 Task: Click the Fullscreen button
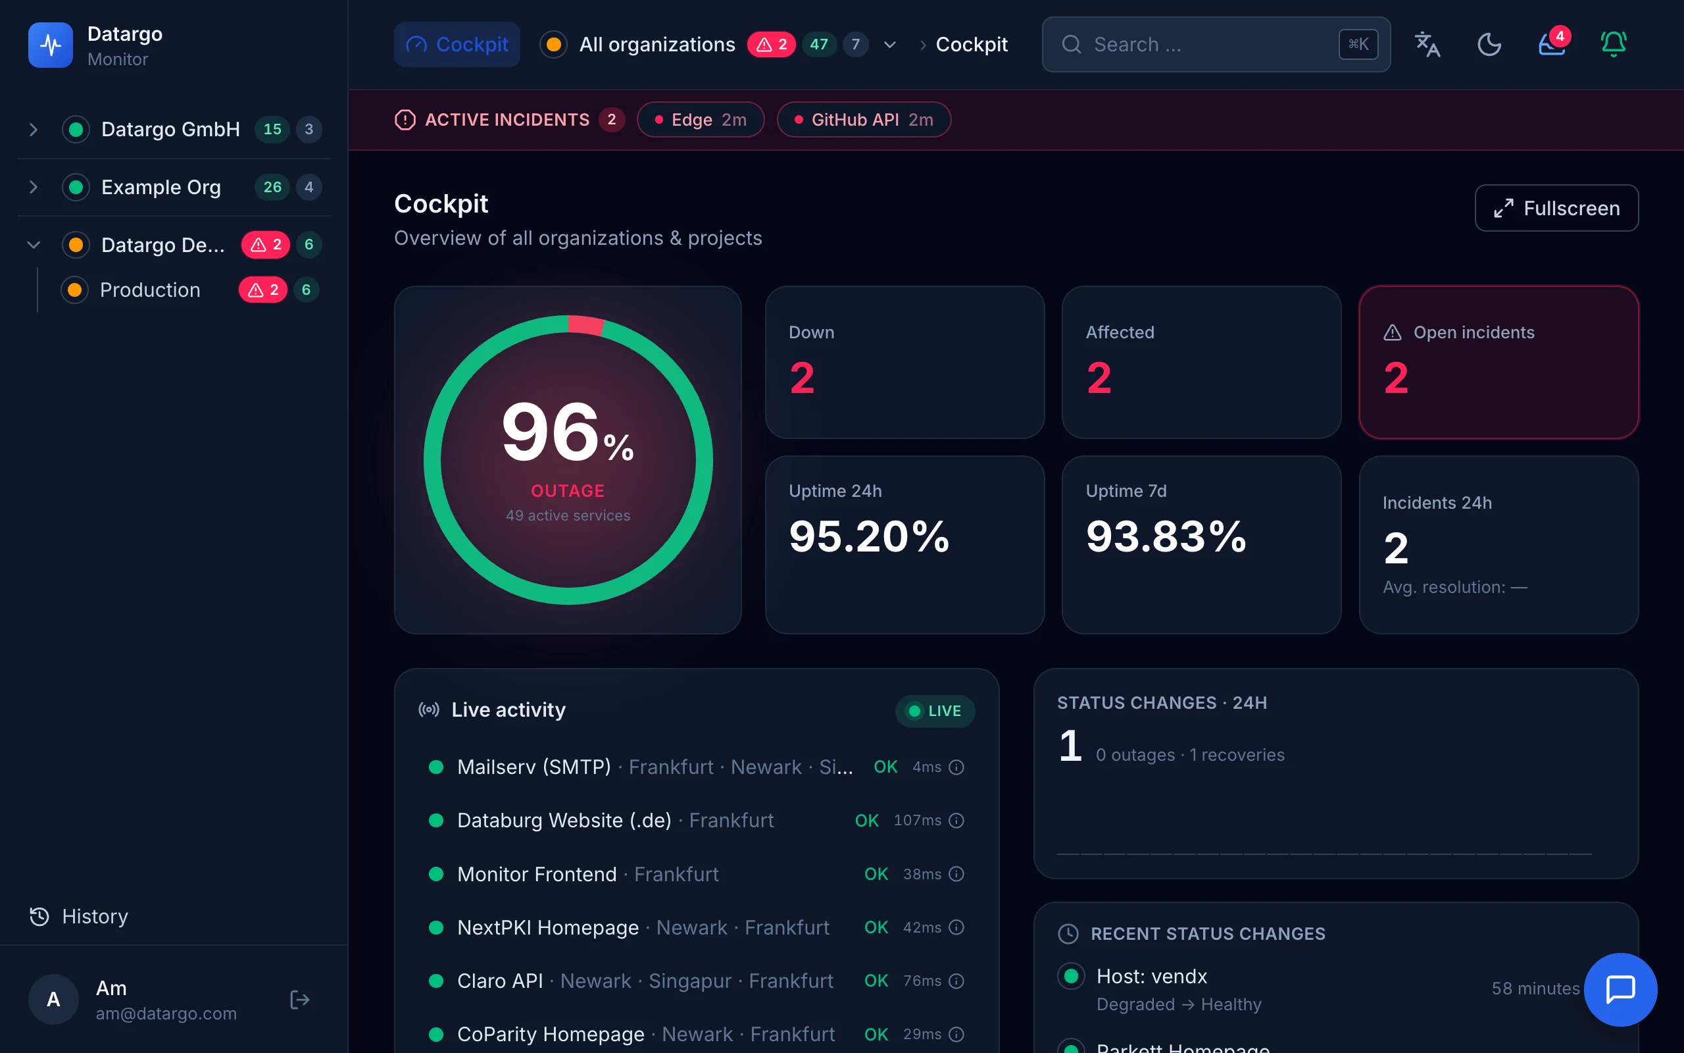pyautogui.click(x=1556, y=207)
